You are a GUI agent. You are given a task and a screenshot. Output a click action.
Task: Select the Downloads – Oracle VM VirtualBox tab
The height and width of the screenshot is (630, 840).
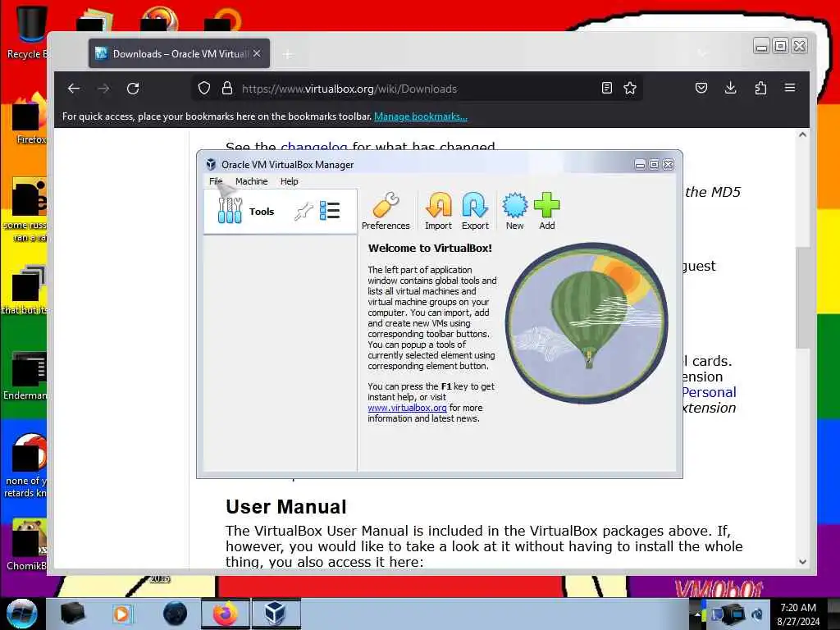tap(179, 53)
